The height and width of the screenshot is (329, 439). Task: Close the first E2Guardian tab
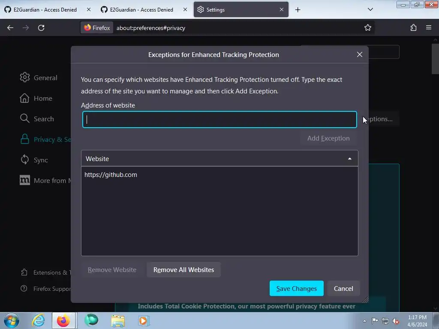coord(89,9)
